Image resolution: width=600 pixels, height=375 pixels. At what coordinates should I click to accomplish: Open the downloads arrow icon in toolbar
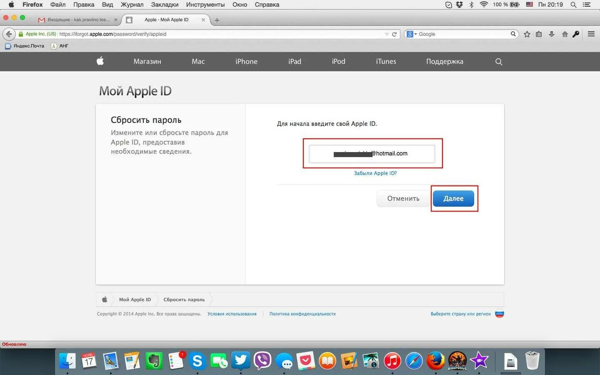pyautogui.click(x=552, y=34)
